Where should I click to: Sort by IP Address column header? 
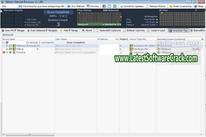coord(102,39)
